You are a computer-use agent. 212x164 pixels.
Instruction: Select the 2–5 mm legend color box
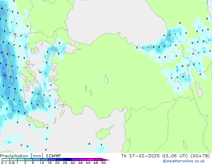point(29,160)
